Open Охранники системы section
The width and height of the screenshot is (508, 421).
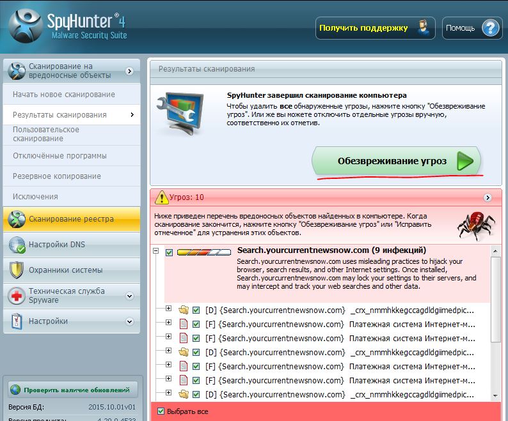click(x=72, y=270)
